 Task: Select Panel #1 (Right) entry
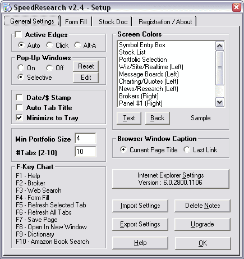(x=167, y=103)
